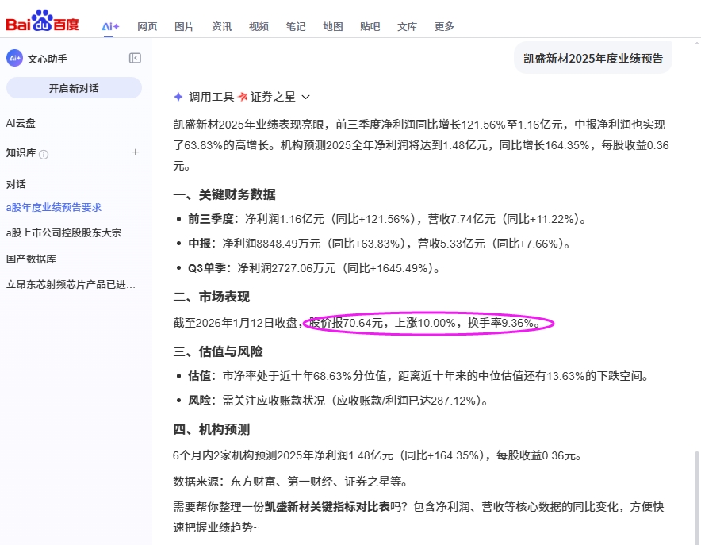Click bold text 凯盛新材关键指标对比表
701x545 pixels.
(328, 507)
